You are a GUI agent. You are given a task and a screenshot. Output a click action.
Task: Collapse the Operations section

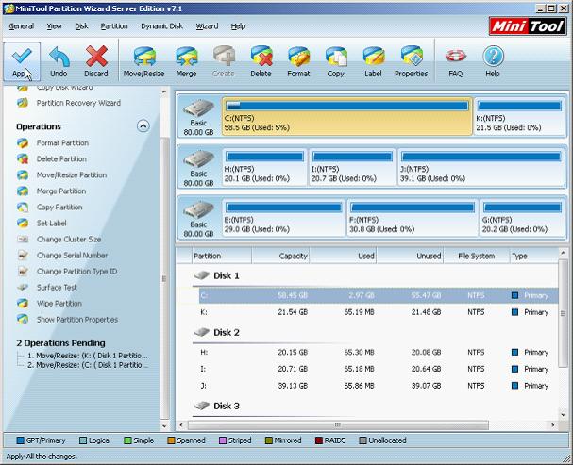click(x=143, y=126)
